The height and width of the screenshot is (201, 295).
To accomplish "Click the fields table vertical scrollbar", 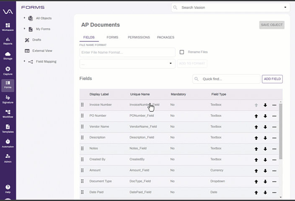I will click(x=280, y=131).
